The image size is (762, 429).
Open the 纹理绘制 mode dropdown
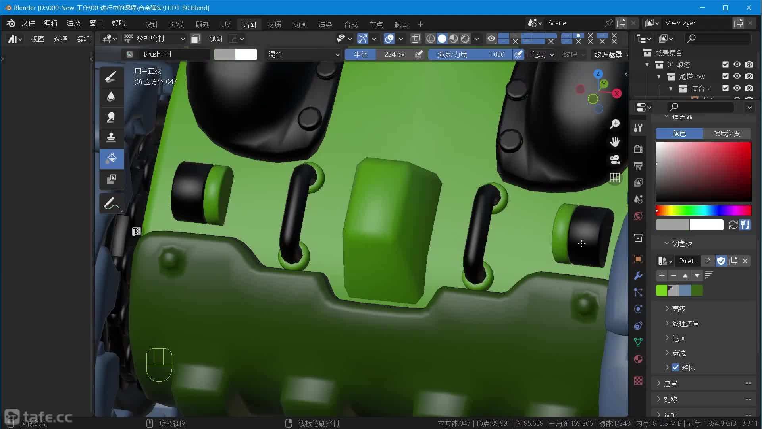(x=155, y=39)
